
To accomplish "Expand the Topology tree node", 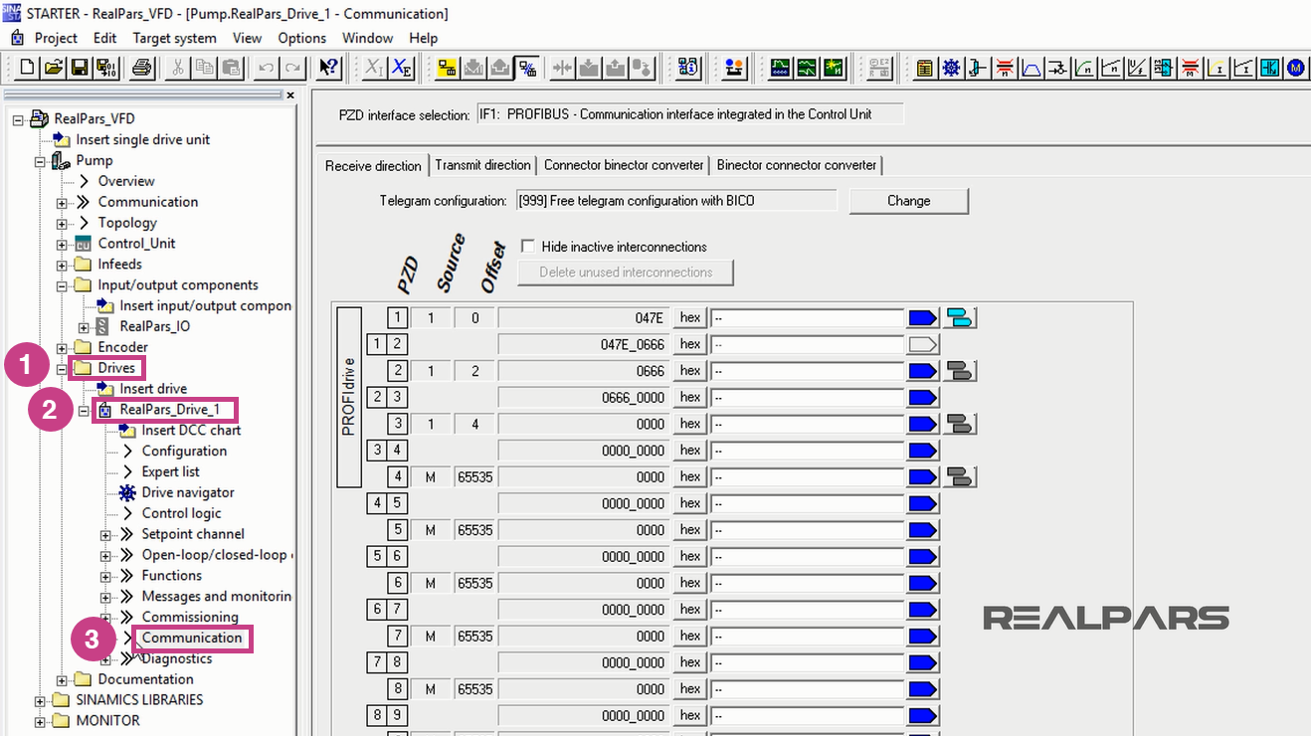I will 62,223.
